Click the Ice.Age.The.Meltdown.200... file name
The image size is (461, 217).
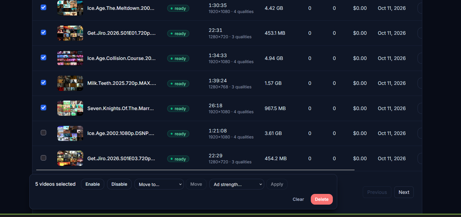click(x=121, y=8)
